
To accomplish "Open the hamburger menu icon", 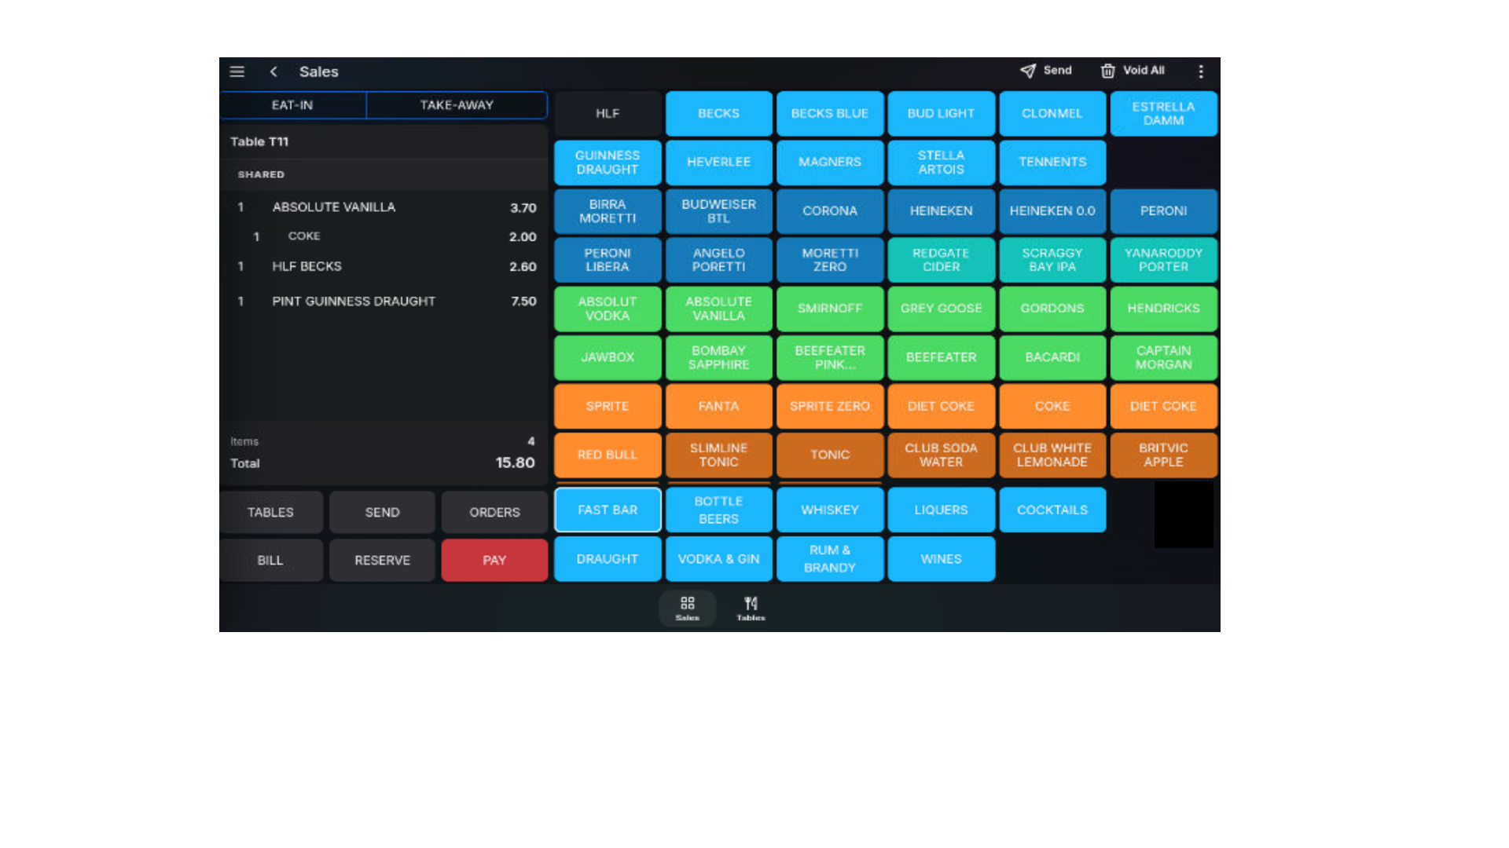I will click(237, 71).
